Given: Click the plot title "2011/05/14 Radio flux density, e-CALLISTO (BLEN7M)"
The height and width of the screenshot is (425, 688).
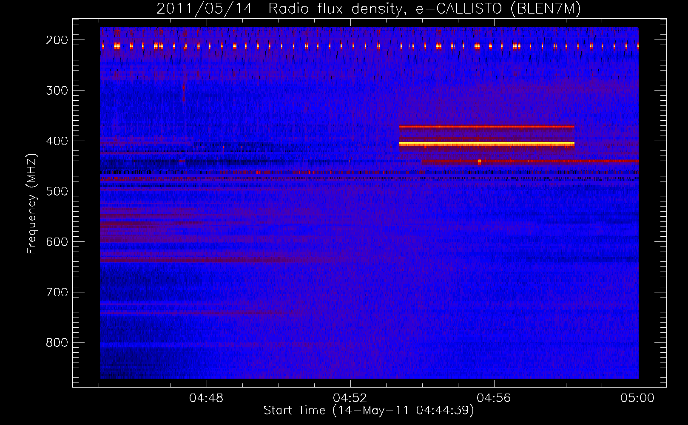Looking at the screenshot, I should [x=368, y=8].
